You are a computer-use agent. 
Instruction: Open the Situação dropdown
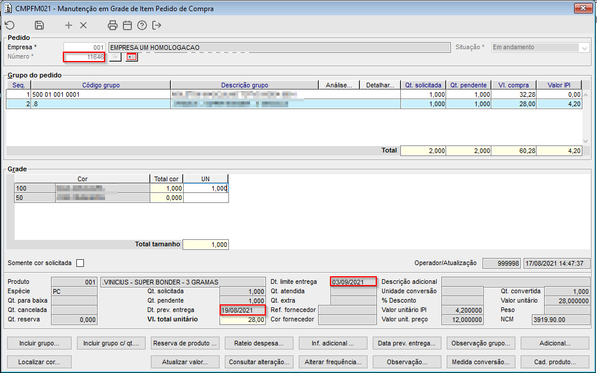[585, 48]
